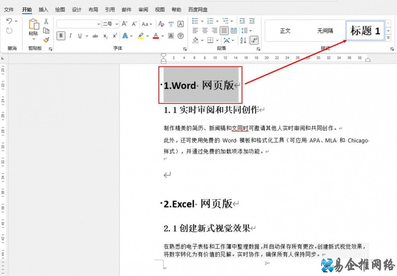The height and width of the screenshot is (276, 397).
Task: Clear all formatting with the eraser A icon
Action: (161, 24)
